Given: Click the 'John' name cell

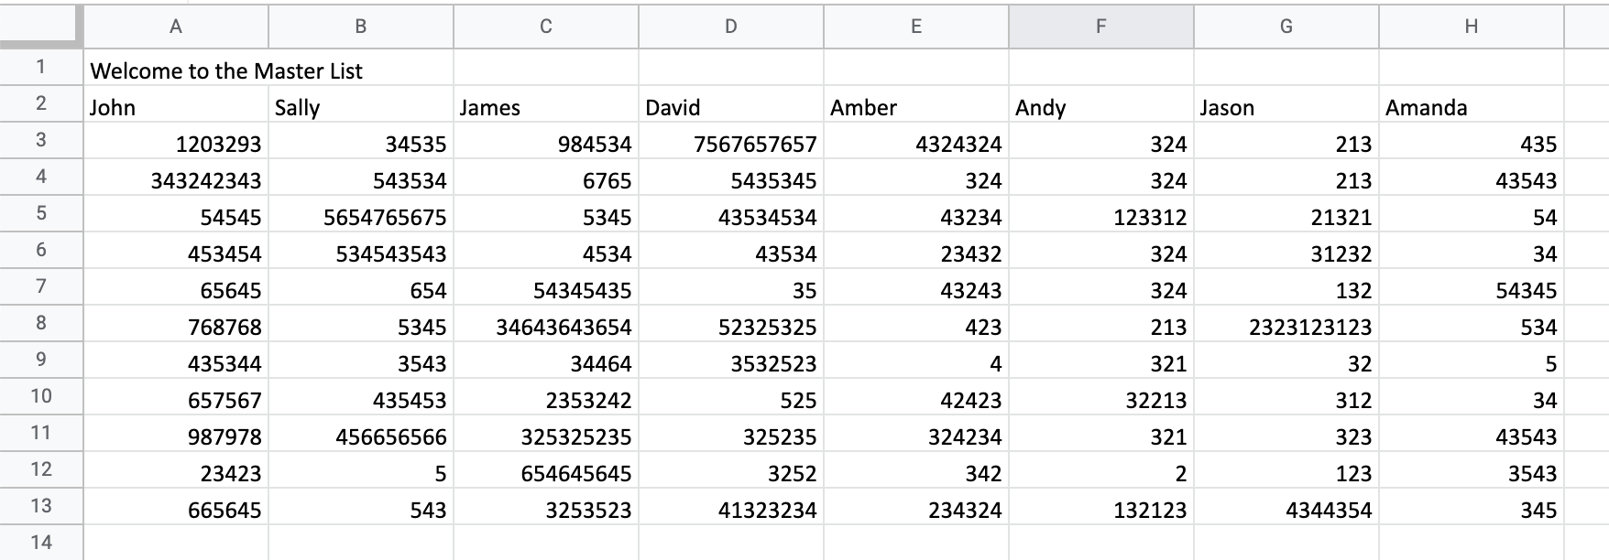Looking at the screenshot, I should [176, 104].
